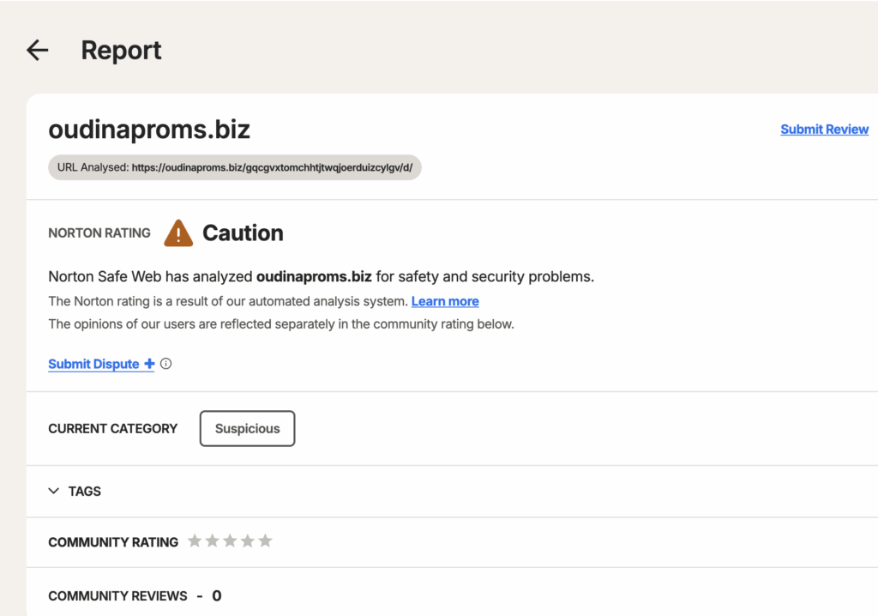Viewport: 878px width, 616px height.
Task: Click the Community Reviews count
Action: pos(217,595)
